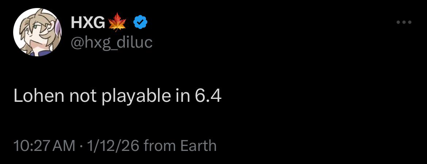Click the letter "H" in HXG
Screen dimensions: 427x164
coord(77,23)
